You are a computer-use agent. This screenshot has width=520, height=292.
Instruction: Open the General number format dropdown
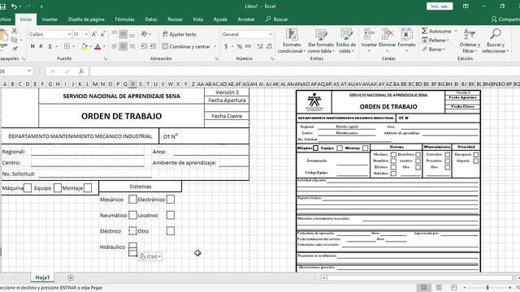pos(271,34)
